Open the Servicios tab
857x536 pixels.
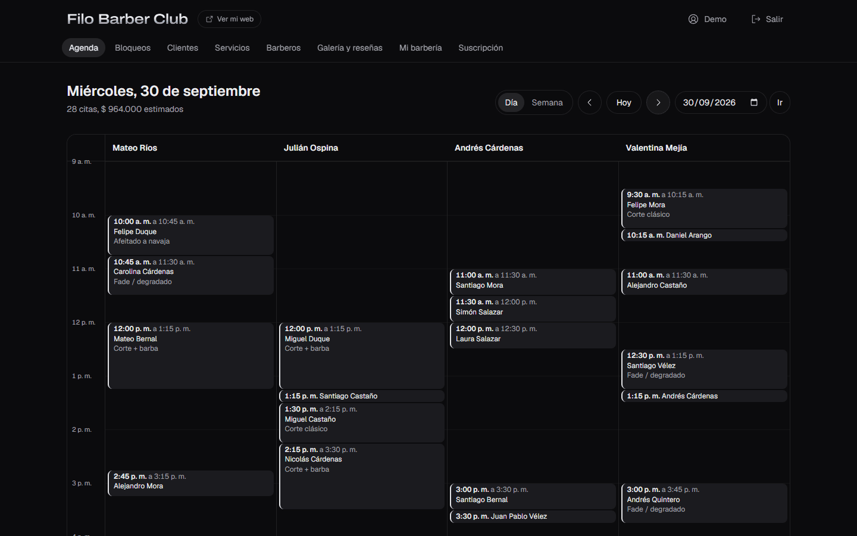[232, 48]
